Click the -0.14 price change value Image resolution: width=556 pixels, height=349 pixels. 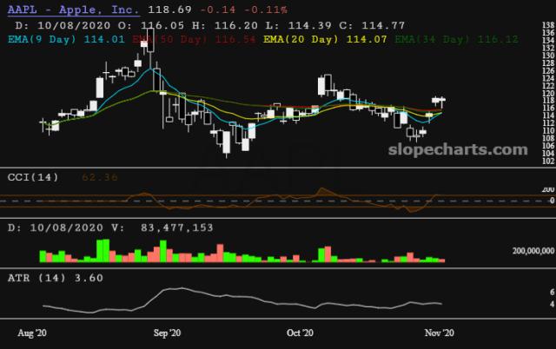point(218,10)
